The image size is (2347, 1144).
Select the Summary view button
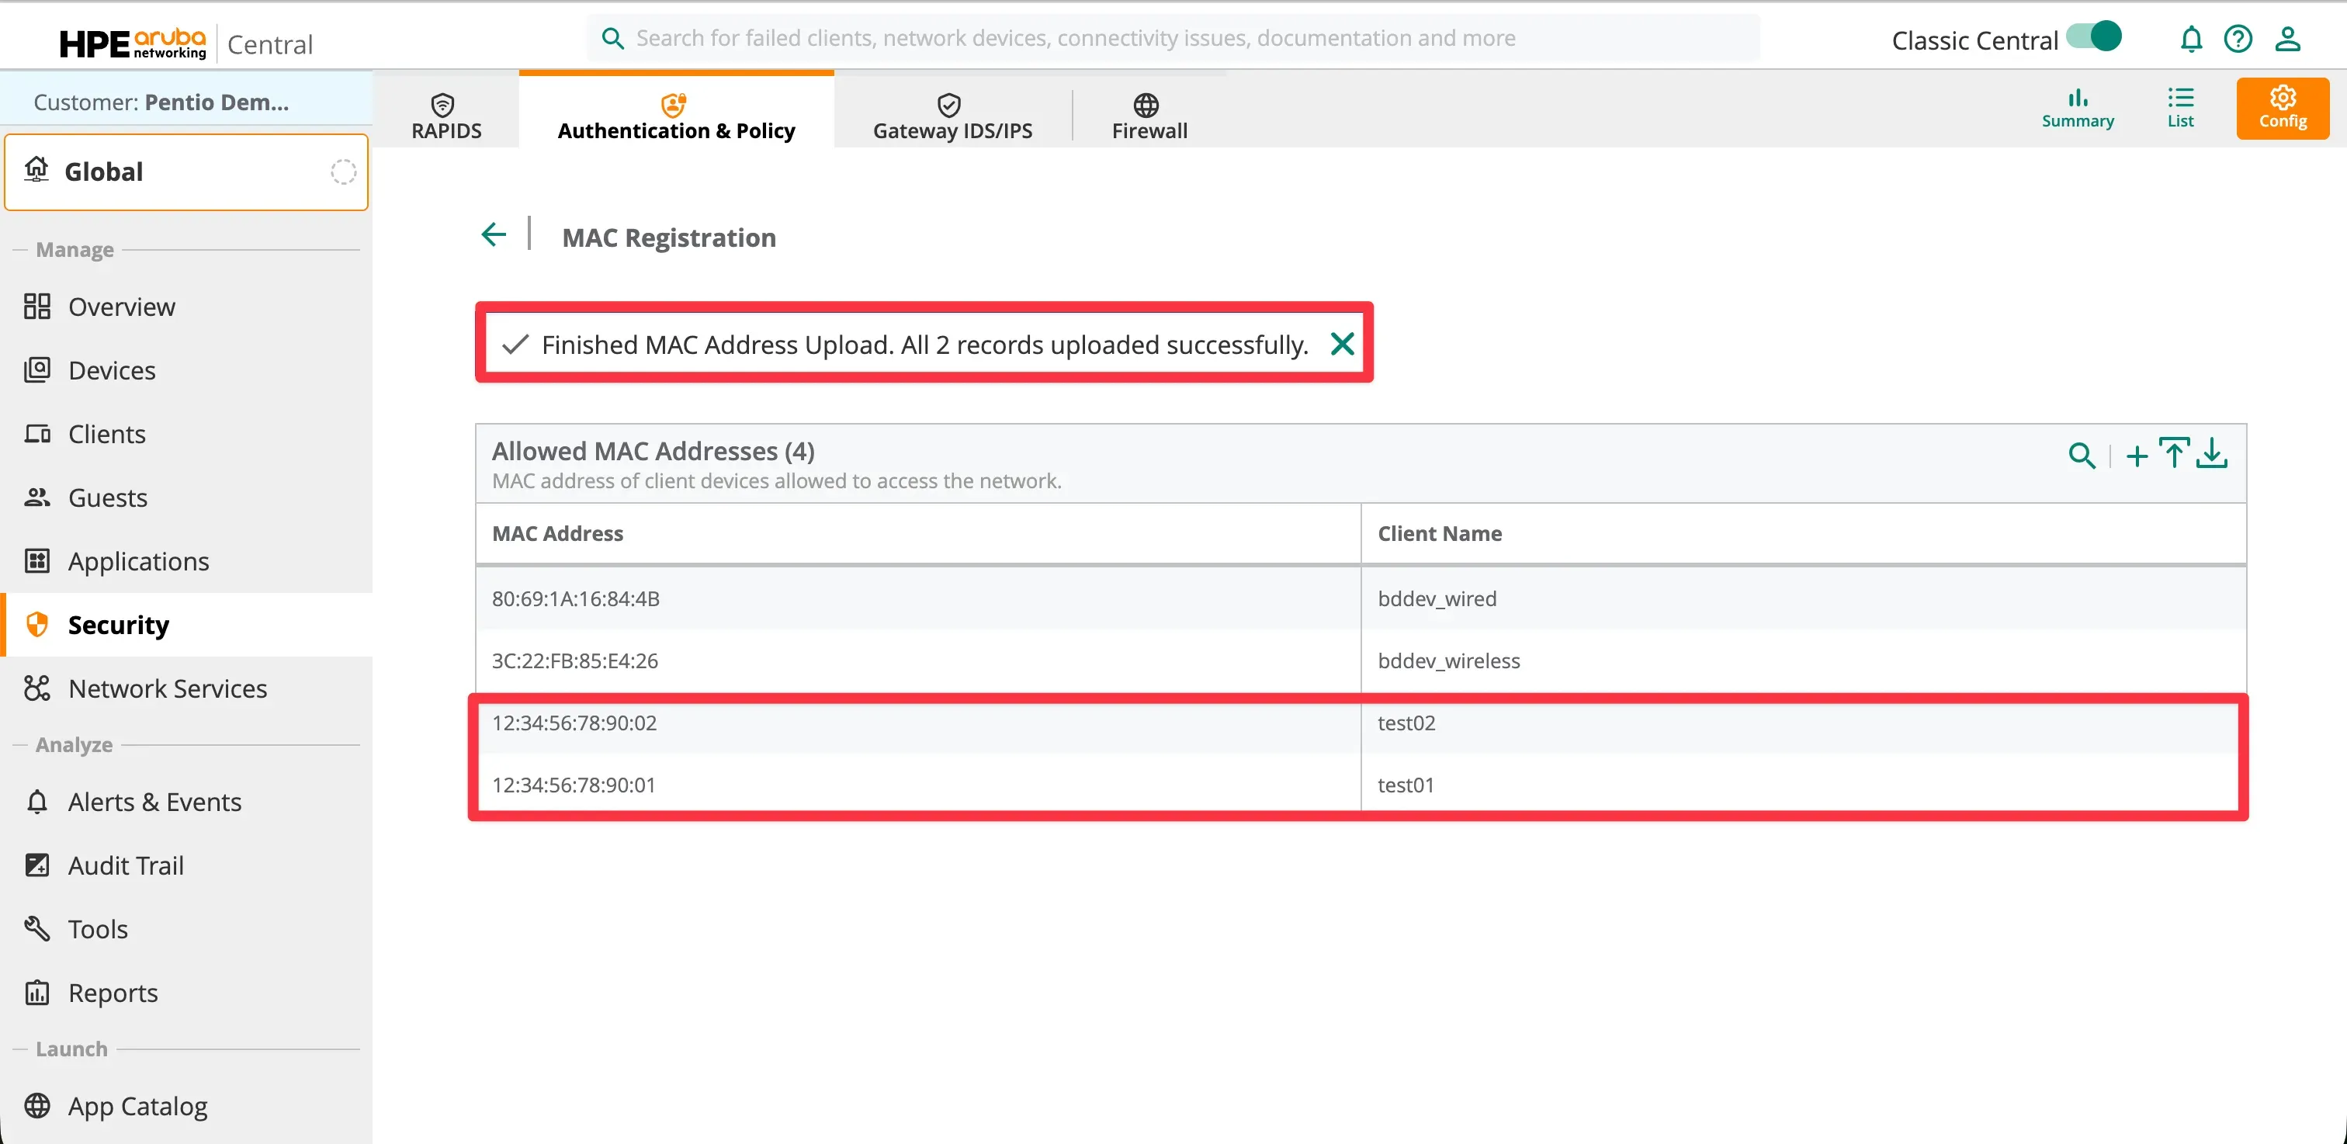tap(2078, 107)
